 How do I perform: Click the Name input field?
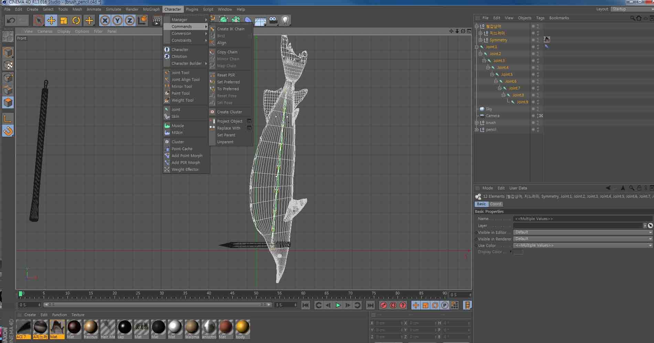point(583,219)
